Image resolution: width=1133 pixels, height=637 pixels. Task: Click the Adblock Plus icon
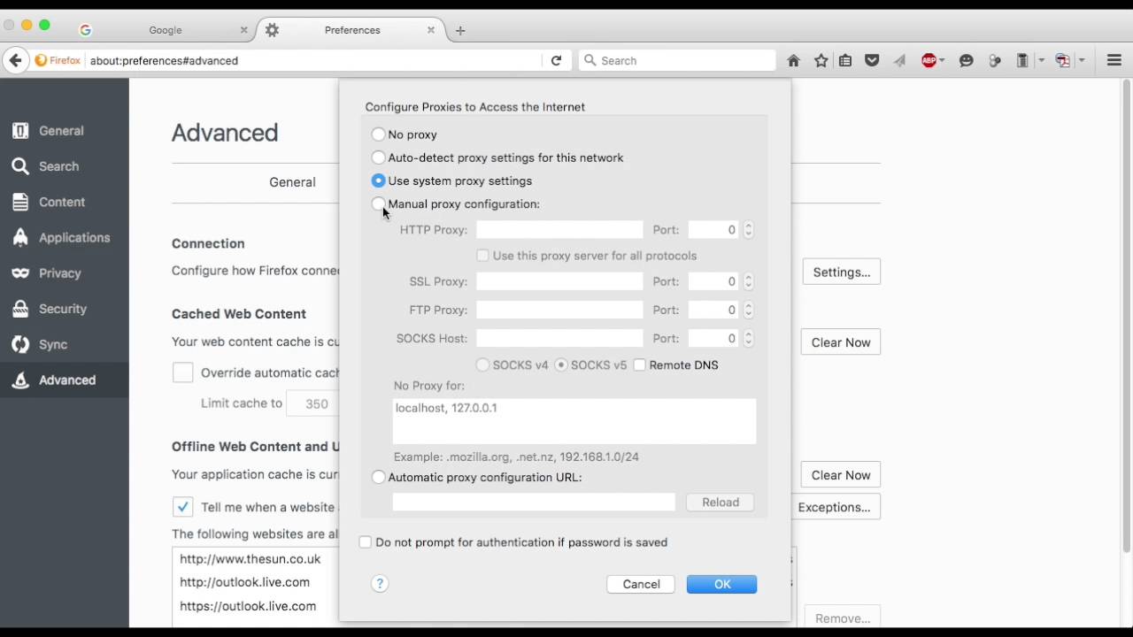929,61
